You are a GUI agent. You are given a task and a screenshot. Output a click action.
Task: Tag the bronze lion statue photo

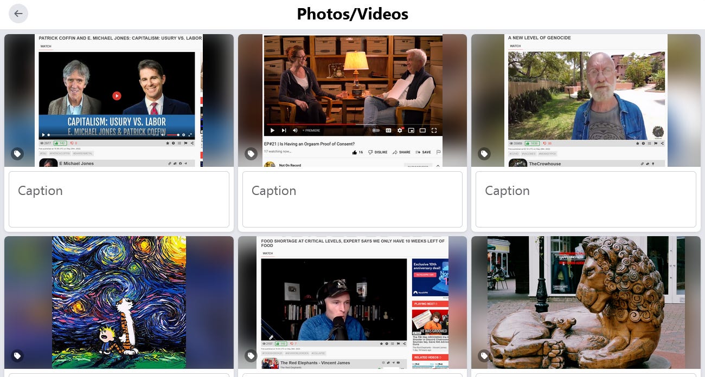click(x=484, y=356)
